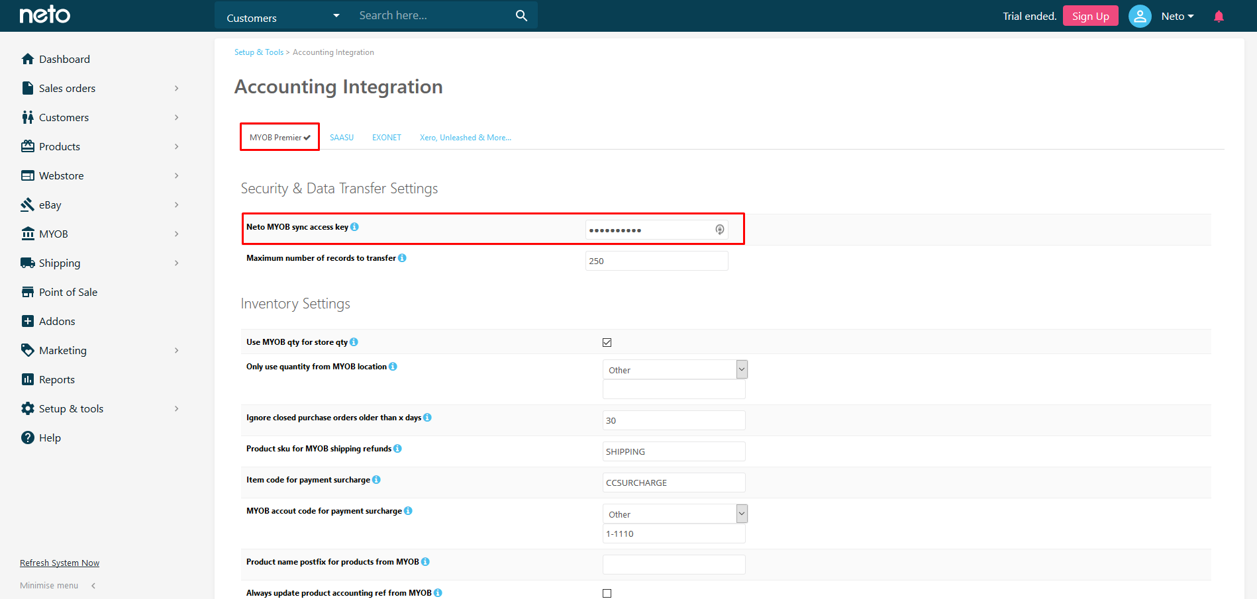Click the product name postfix field

pyautogui.click(x=674, y=565)
